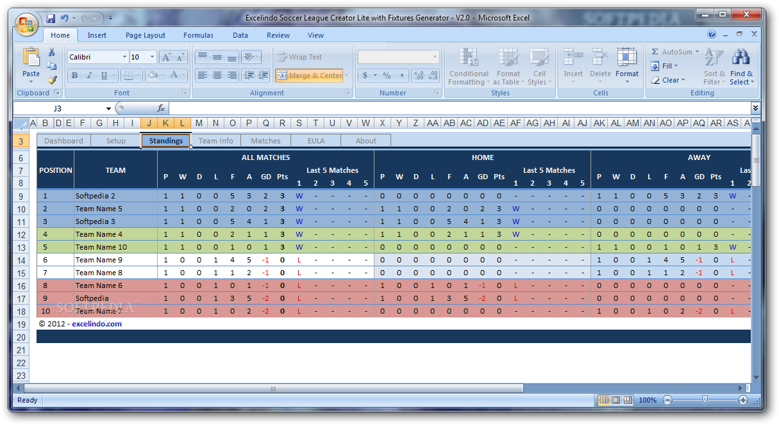Open the Formulas ribbon tab
779x425 pixels.
point(199,35)
